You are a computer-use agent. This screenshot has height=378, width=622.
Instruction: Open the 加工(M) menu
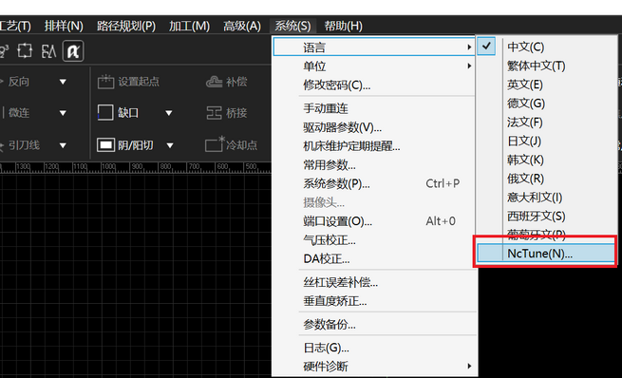[x=189, y=27]
